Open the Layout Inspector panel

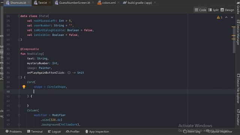click(x=219, y=132)
